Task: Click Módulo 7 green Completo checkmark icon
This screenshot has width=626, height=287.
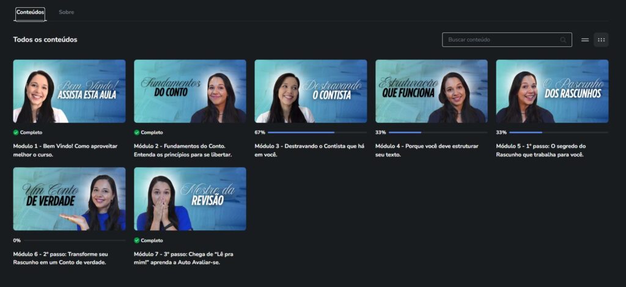Action: coord(137,240)
